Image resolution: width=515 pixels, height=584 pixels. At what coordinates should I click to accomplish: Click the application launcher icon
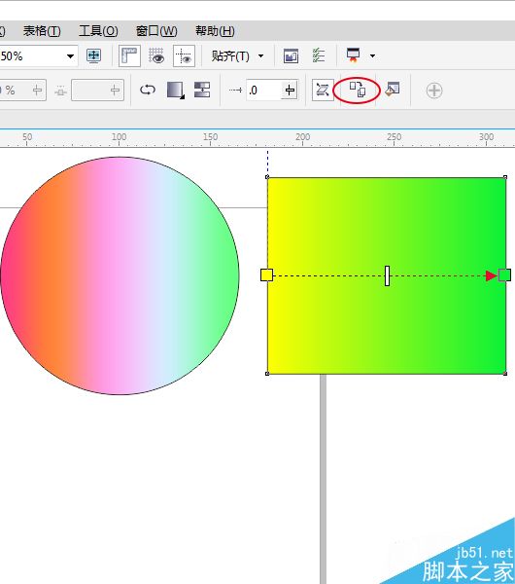pos(354,55)
